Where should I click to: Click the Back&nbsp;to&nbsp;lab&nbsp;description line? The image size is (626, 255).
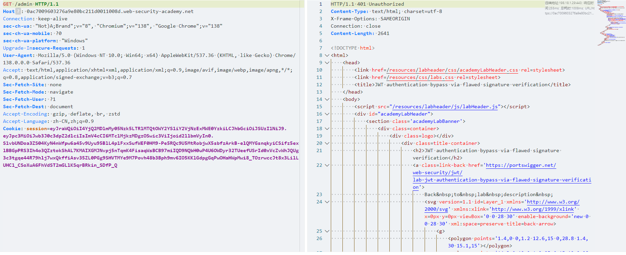coord(489,194)
